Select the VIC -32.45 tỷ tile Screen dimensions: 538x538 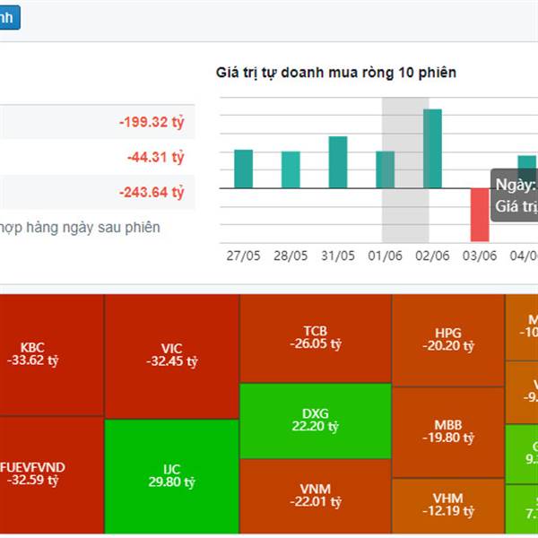pos(172,357)
